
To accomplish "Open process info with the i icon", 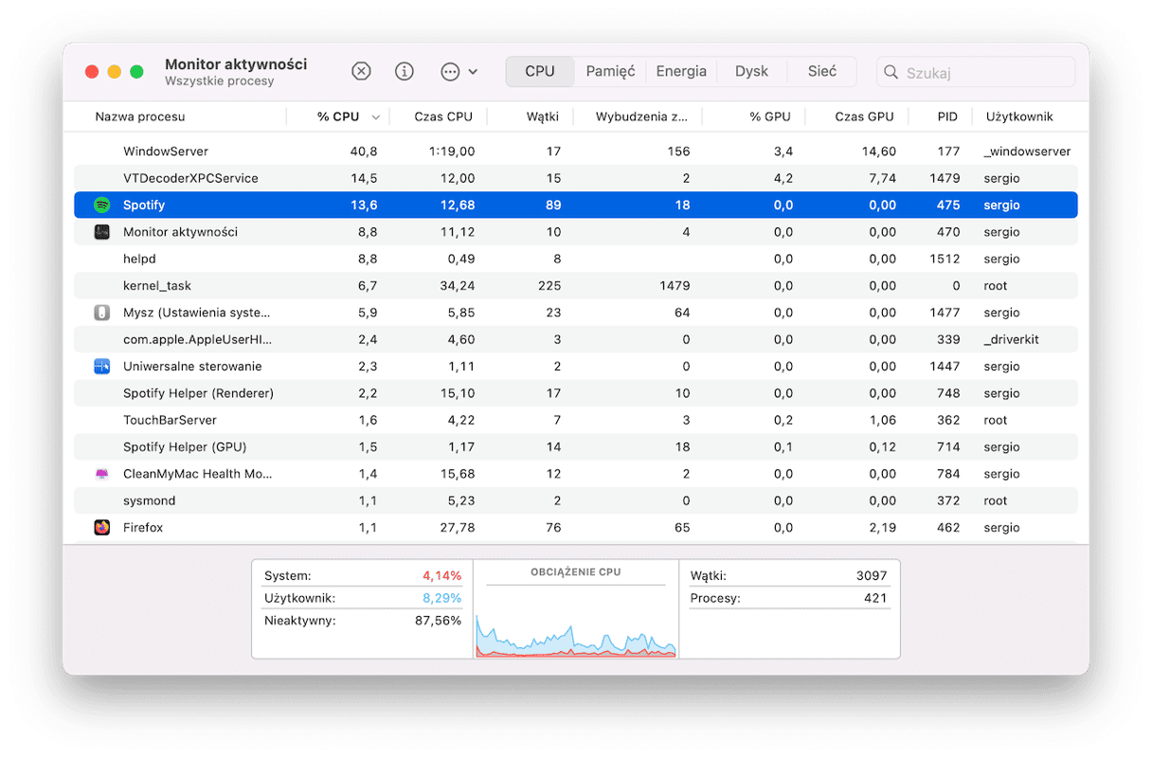I will coord(405,72).
